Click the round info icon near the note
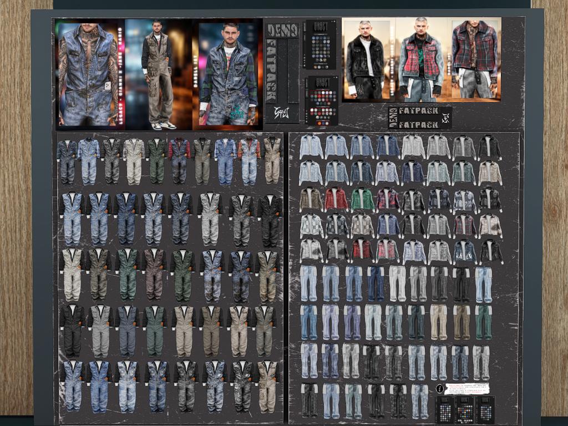568x426 pixels. [440, 388]
